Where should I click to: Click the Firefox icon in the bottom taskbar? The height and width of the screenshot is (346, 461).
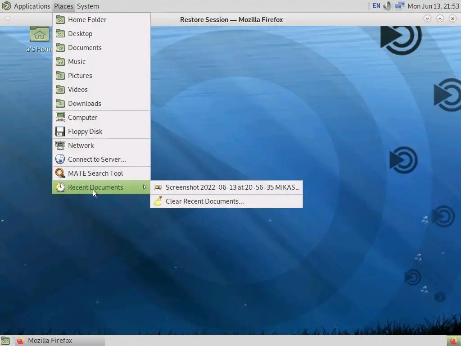(x=20, y=341)
